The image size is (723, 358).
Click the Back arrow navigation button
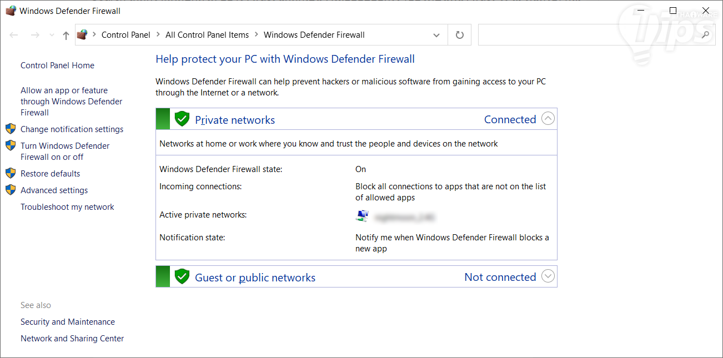[x=14, y=35]
